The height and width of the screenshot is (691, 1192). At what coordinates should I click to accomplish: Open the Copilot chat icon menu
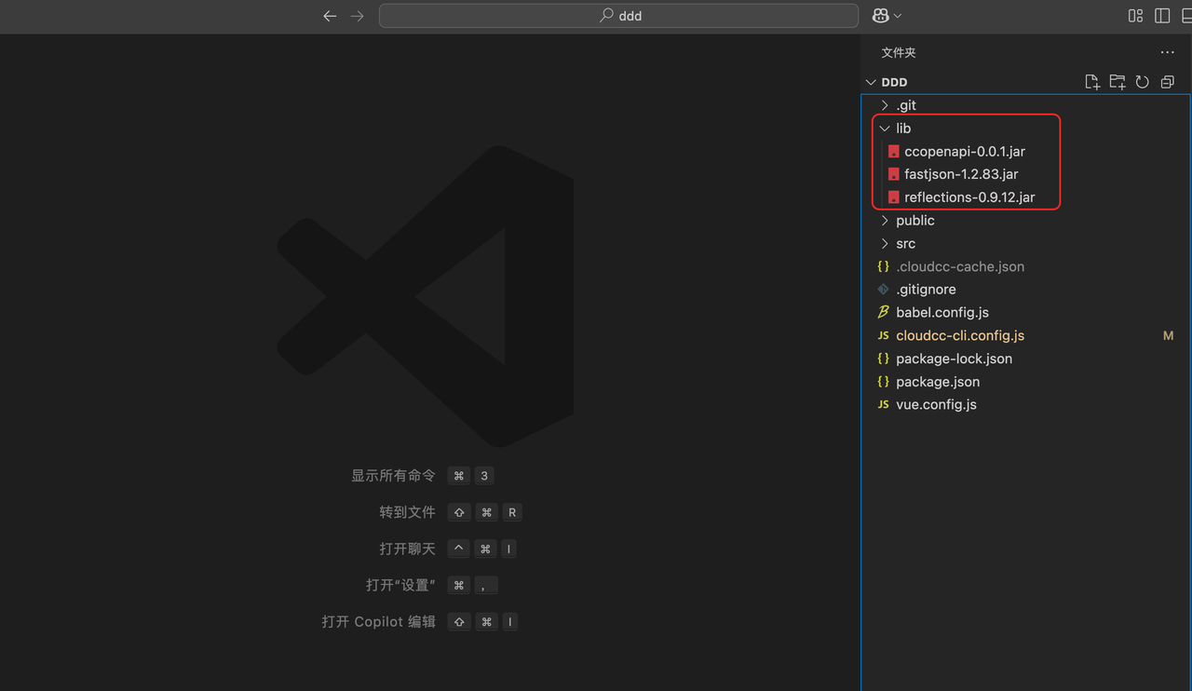pyautogui.click(x=887, y=16)
